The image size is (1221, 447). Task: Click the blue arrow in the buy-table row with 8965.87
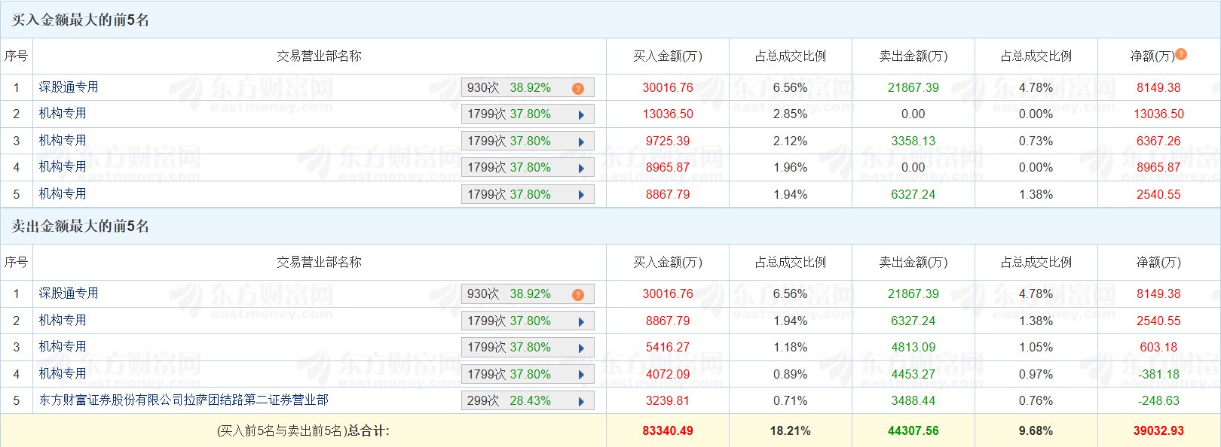581,169
